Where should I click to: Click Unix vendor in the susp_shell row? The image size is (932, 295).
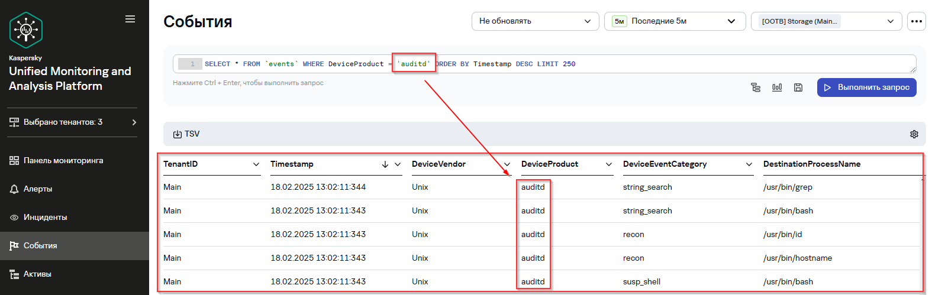420,282
